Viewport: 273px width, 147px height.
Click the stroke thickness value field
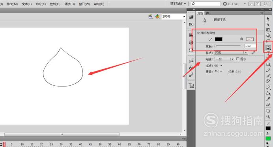250,46
